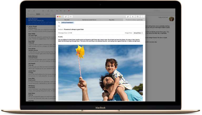Click the sender avatar photo in message header
Image resolution: width=202 pixels, height=115 pixels.
(171, 19)
